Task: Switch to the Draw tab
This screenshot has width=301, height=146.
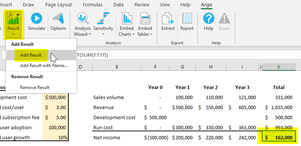Action: pos(28,5)
